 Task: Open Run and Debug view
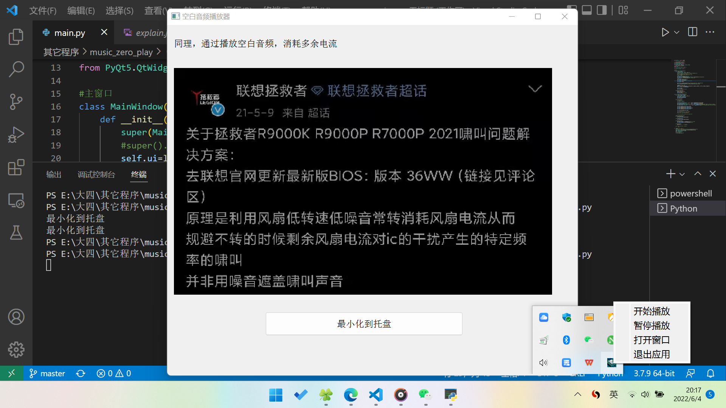[16, 134]
